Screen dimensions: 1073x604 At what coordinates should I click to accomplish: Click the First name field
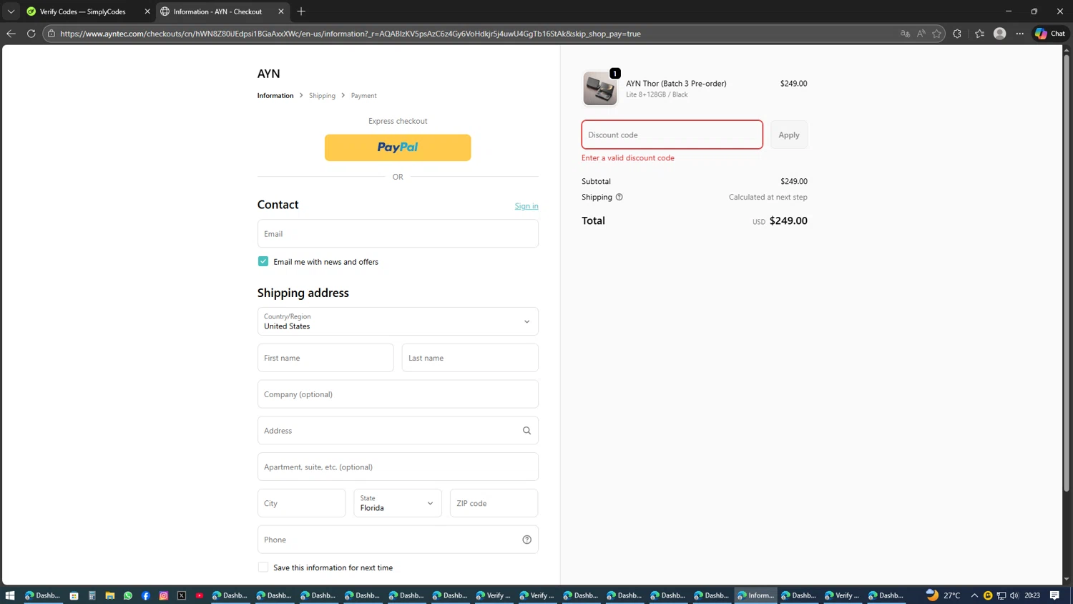click(325, 358)
